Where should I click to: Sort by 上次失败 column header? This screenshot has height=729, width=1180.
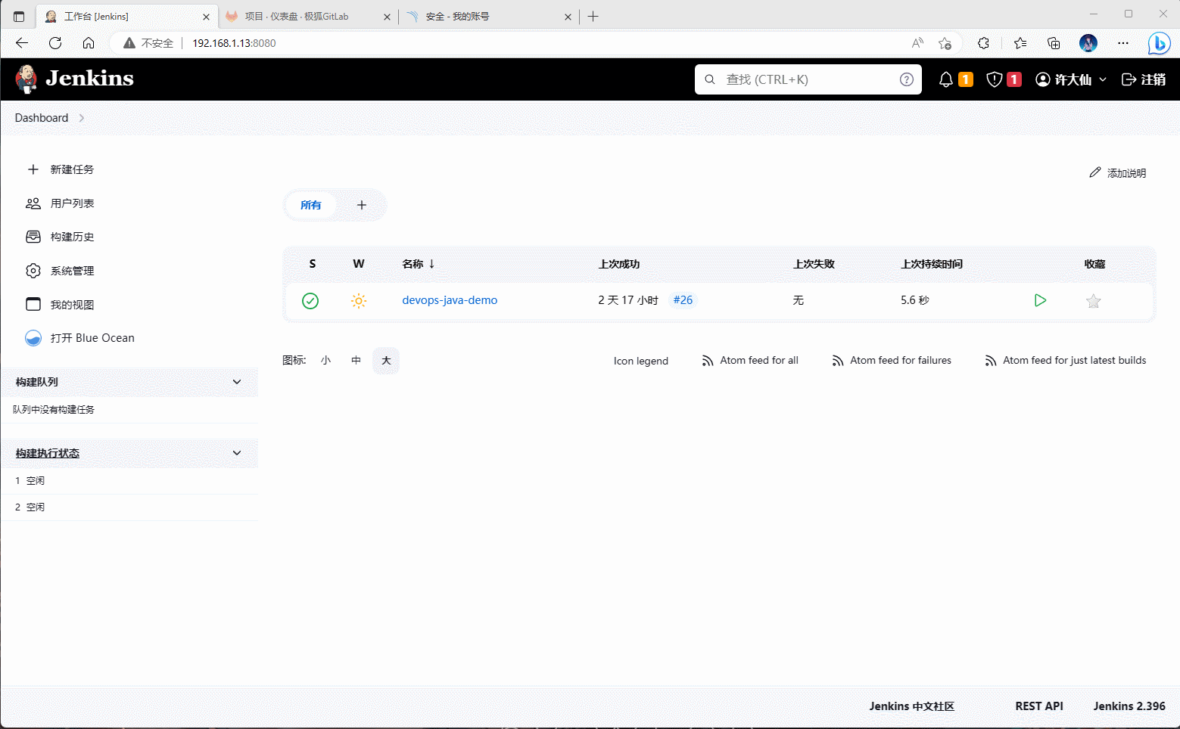tap(814, 264)
